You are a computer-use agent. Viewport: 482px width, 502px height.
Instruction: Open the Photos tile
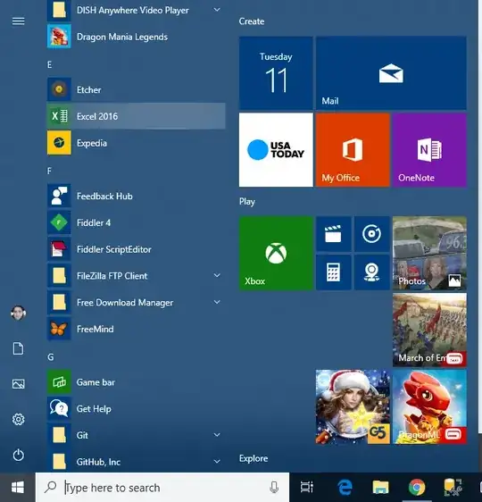(x=429, y=253)
